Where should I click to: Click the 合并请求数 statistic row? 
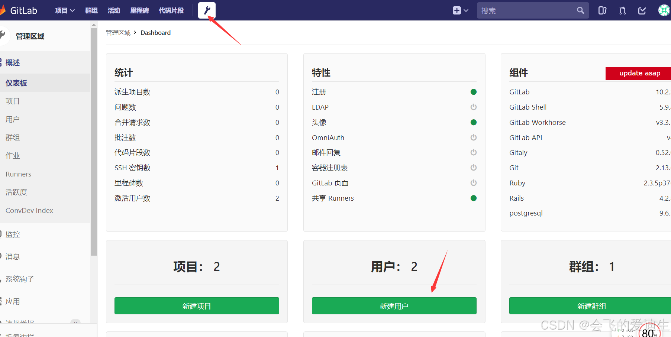click(197, 122)
